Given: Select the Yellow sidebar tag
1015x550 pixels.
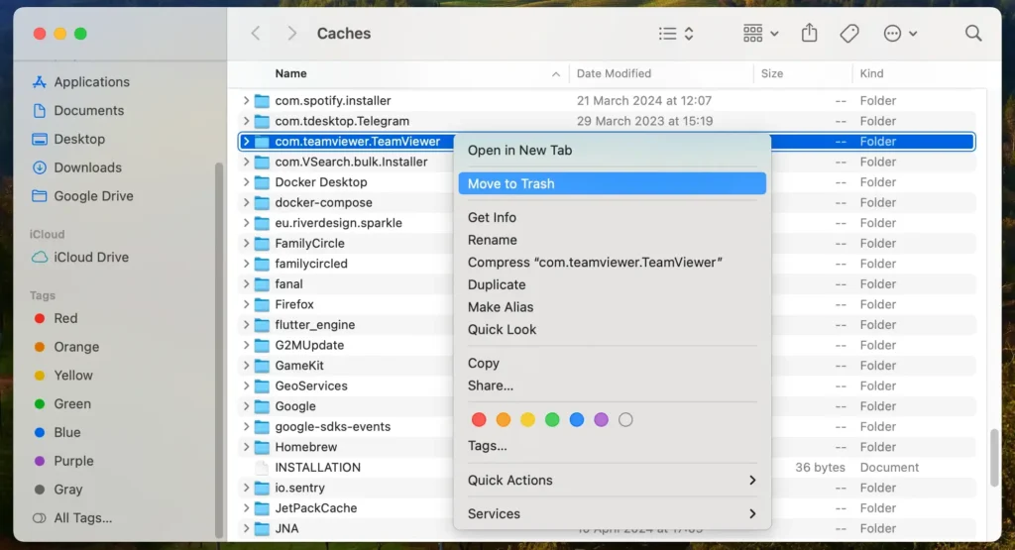Looking at the screenshot, I should pos(63,376).
